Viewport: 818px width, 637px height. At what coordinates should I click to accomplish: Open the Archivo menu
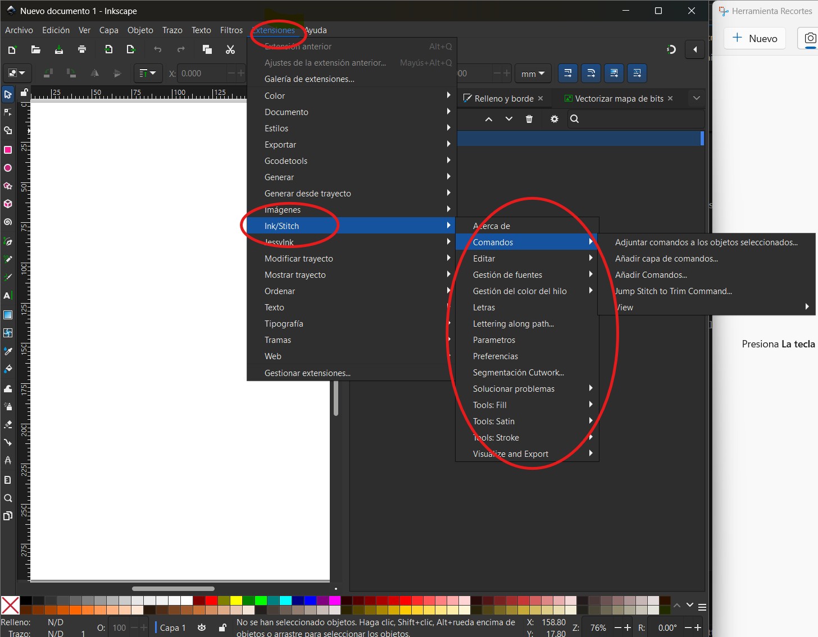(19, 30)
